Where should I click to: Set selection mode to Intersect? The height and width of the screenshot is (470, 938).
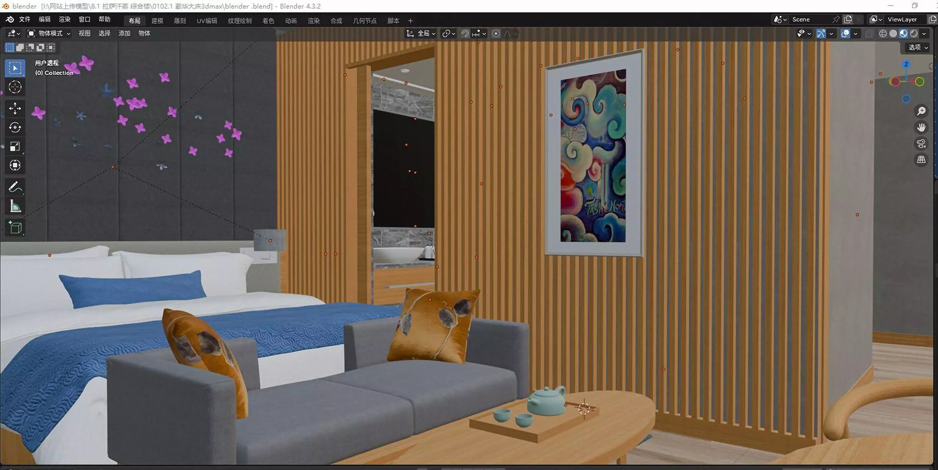pos(51,48)
